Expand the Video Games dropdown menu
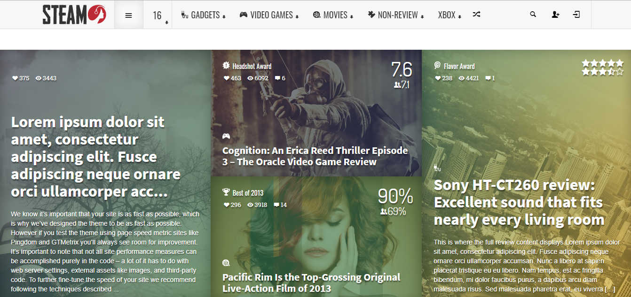The width and height of the screenshot is (631, 297). pos(269,15)
